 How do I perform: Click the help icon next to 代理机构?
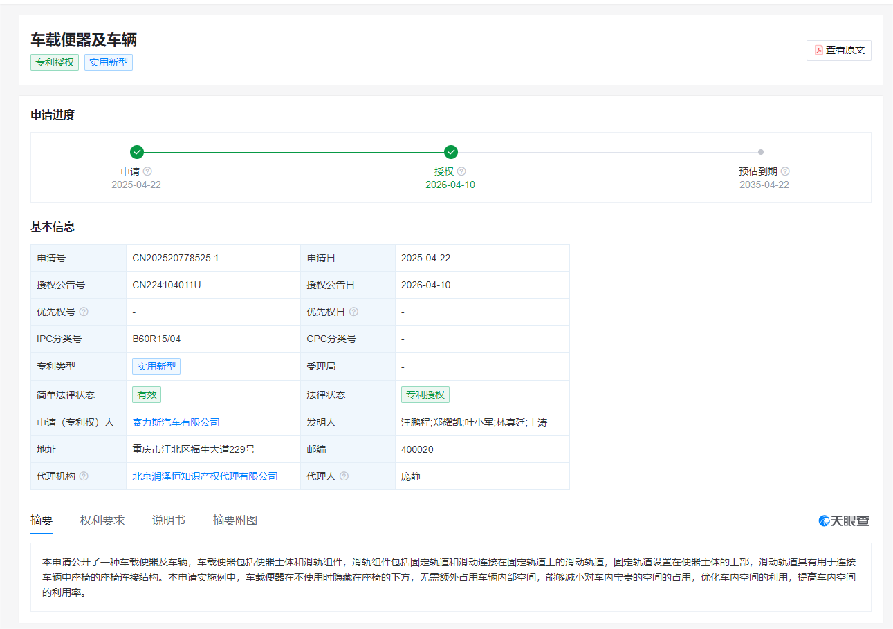pos(84,476)
